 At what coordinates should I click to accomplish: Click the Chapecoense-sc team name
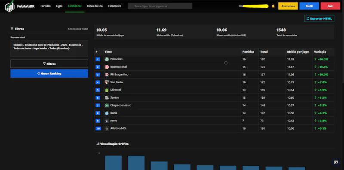[x=121, y=105]
